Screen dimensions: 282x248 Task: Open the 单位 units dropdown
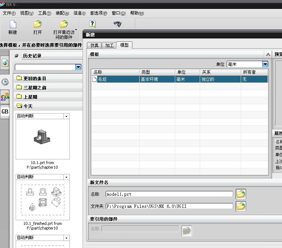tap(265, 64)
